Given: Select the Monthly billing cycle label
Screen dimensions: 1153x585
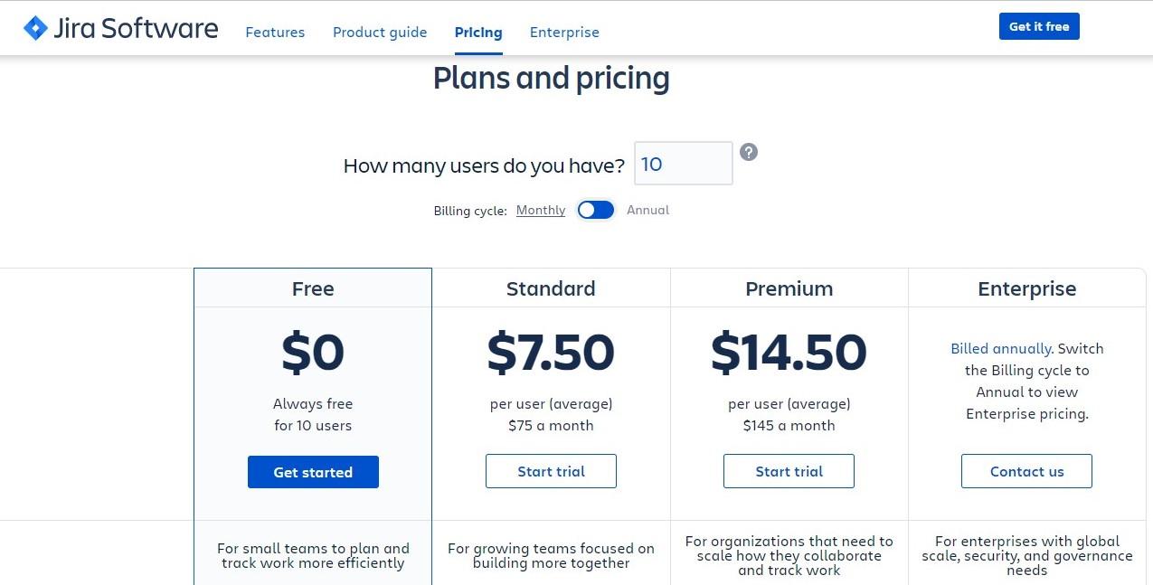Looking at the screenshot, I should pyautogui.click(x=541, y=210).
